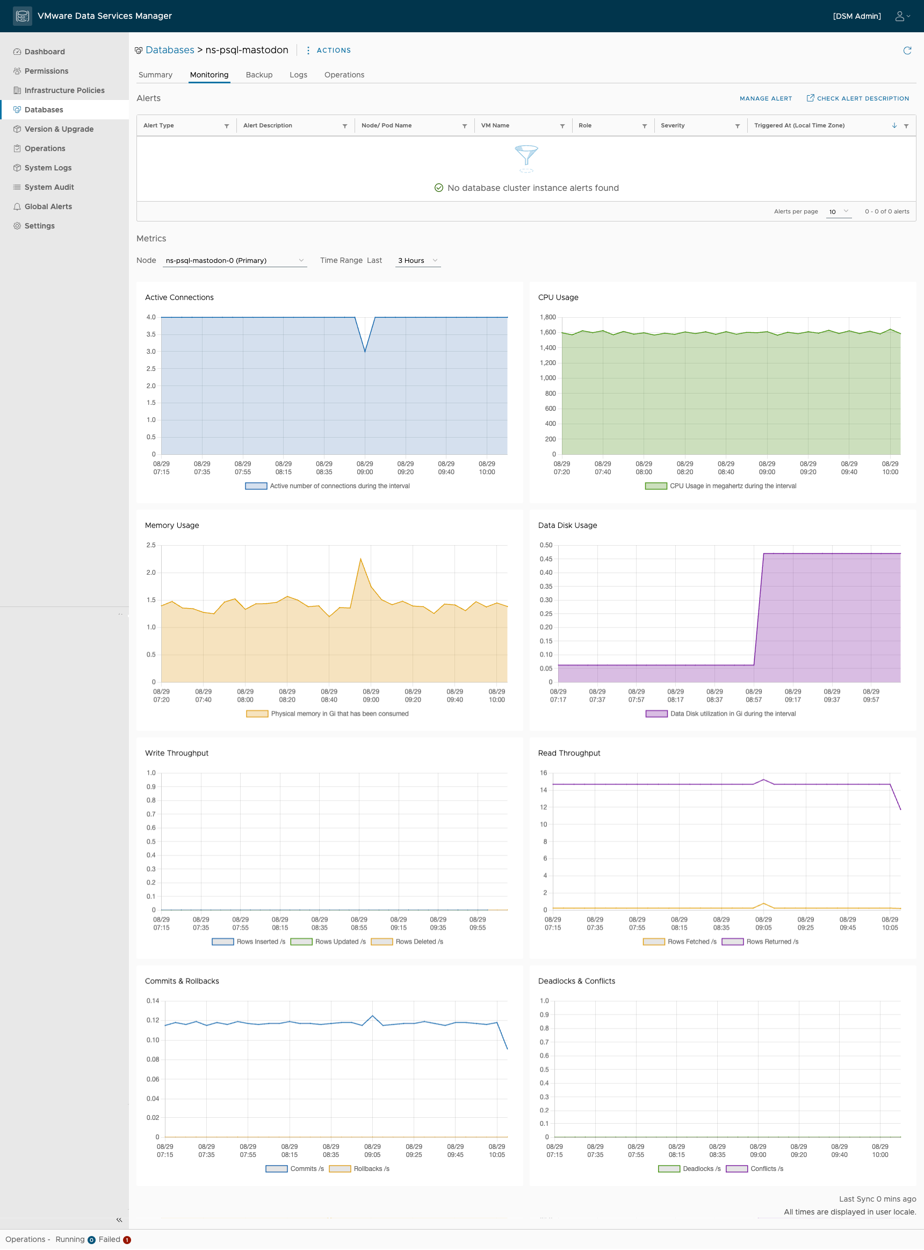Open Infrastructure Policies in the sidebar
Image resolution: width=924 pixels, height=1250 pixels.
[64, 90]
